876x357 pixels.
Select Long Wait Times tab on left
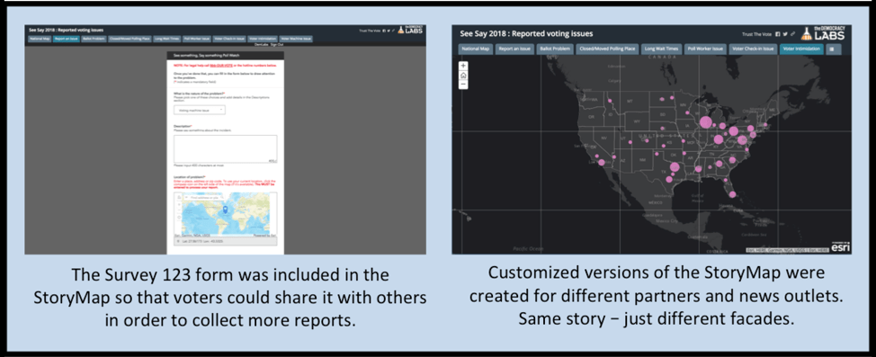167,39
